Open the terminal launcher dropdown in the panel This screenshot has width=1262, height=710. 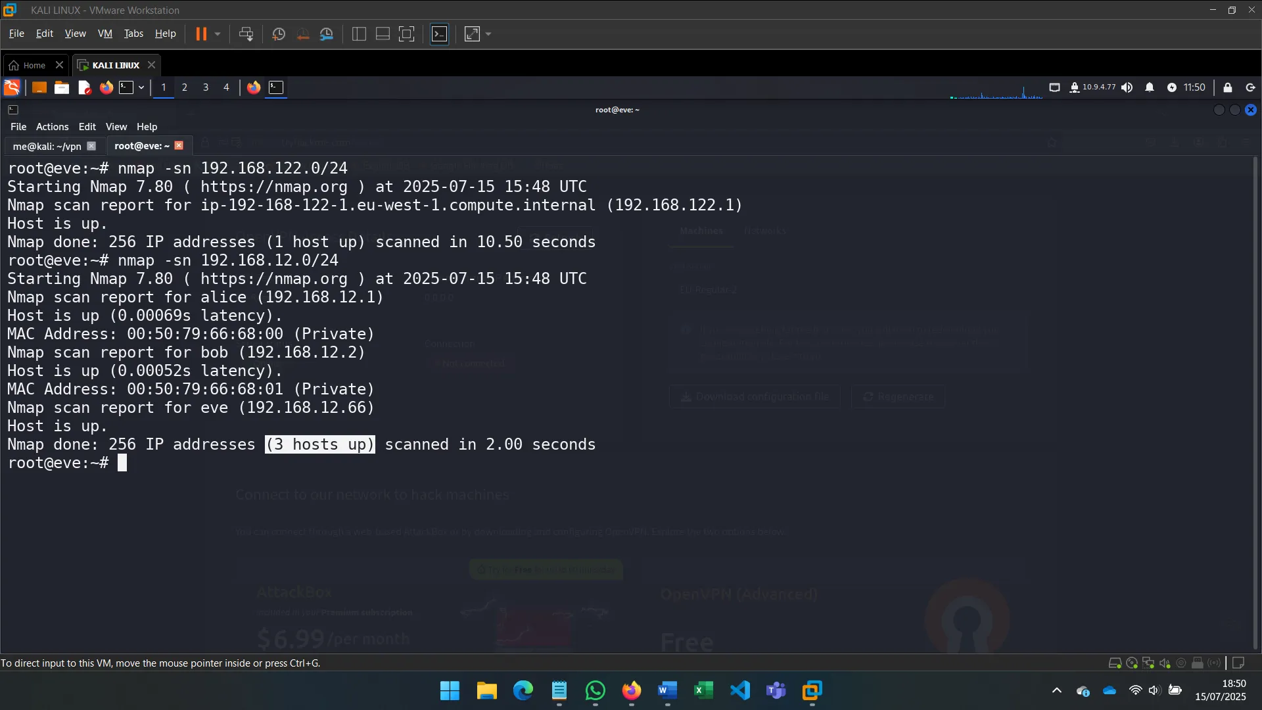(140, 87)
